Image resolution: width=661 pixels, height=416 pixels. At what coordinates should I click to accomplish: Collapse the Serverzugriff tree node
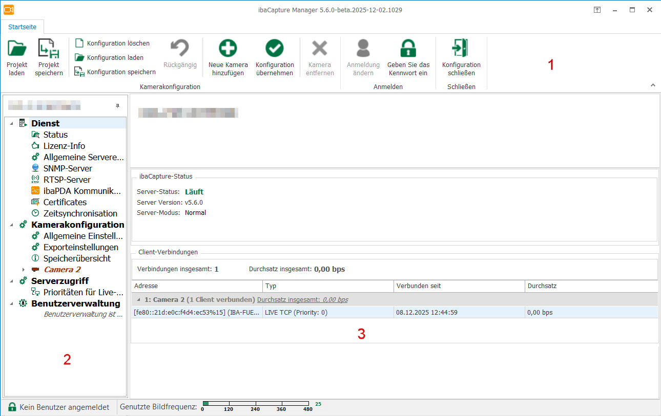(x=11, y=281)
